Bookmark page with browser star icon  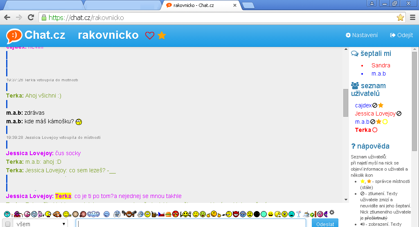click(x=400, y=18)
